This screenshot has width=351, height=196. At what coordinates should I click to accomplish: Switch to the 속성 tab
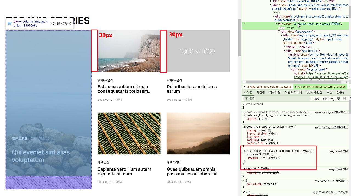329,93
